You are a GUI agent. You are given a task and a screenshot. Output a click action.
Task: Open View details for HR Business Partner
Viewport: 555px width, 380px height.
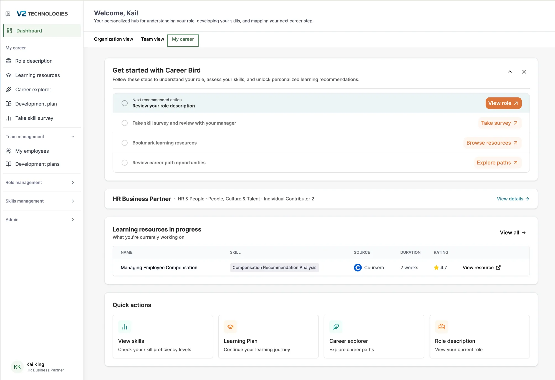(x=513, y=199)
